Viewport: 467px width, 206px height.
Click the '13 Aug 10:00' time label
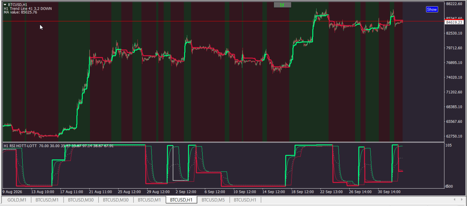tap(43, 191)
